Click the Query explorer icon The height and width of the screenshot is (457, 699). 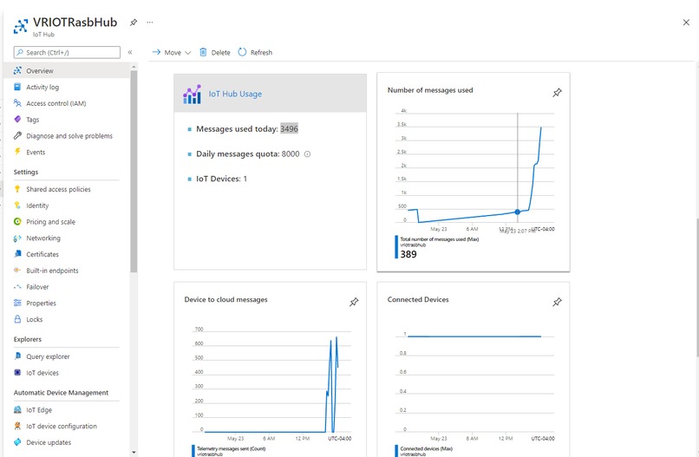tap(17, 356)
